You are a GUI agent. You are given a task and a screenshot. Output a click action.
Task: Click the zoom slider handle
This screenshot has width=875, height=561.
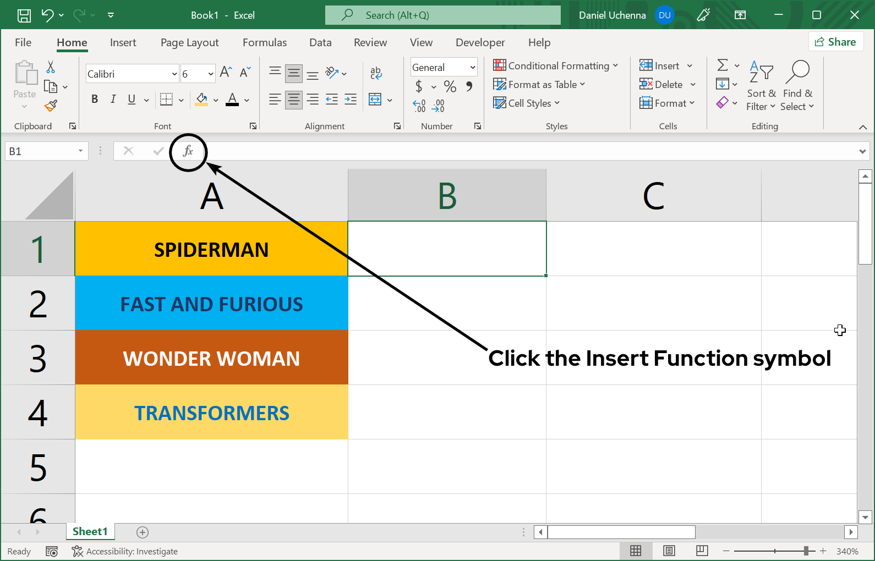pyautogui.click(x=806, y=551)
